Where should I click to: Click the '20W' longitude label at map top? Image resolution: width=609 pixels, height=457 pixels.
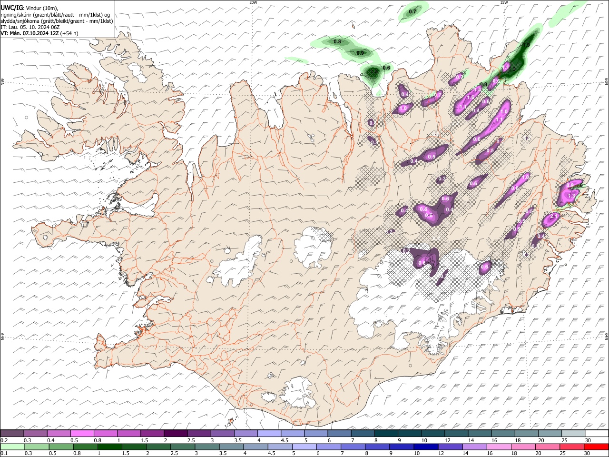pyautogui.click(x=253, y=2)
